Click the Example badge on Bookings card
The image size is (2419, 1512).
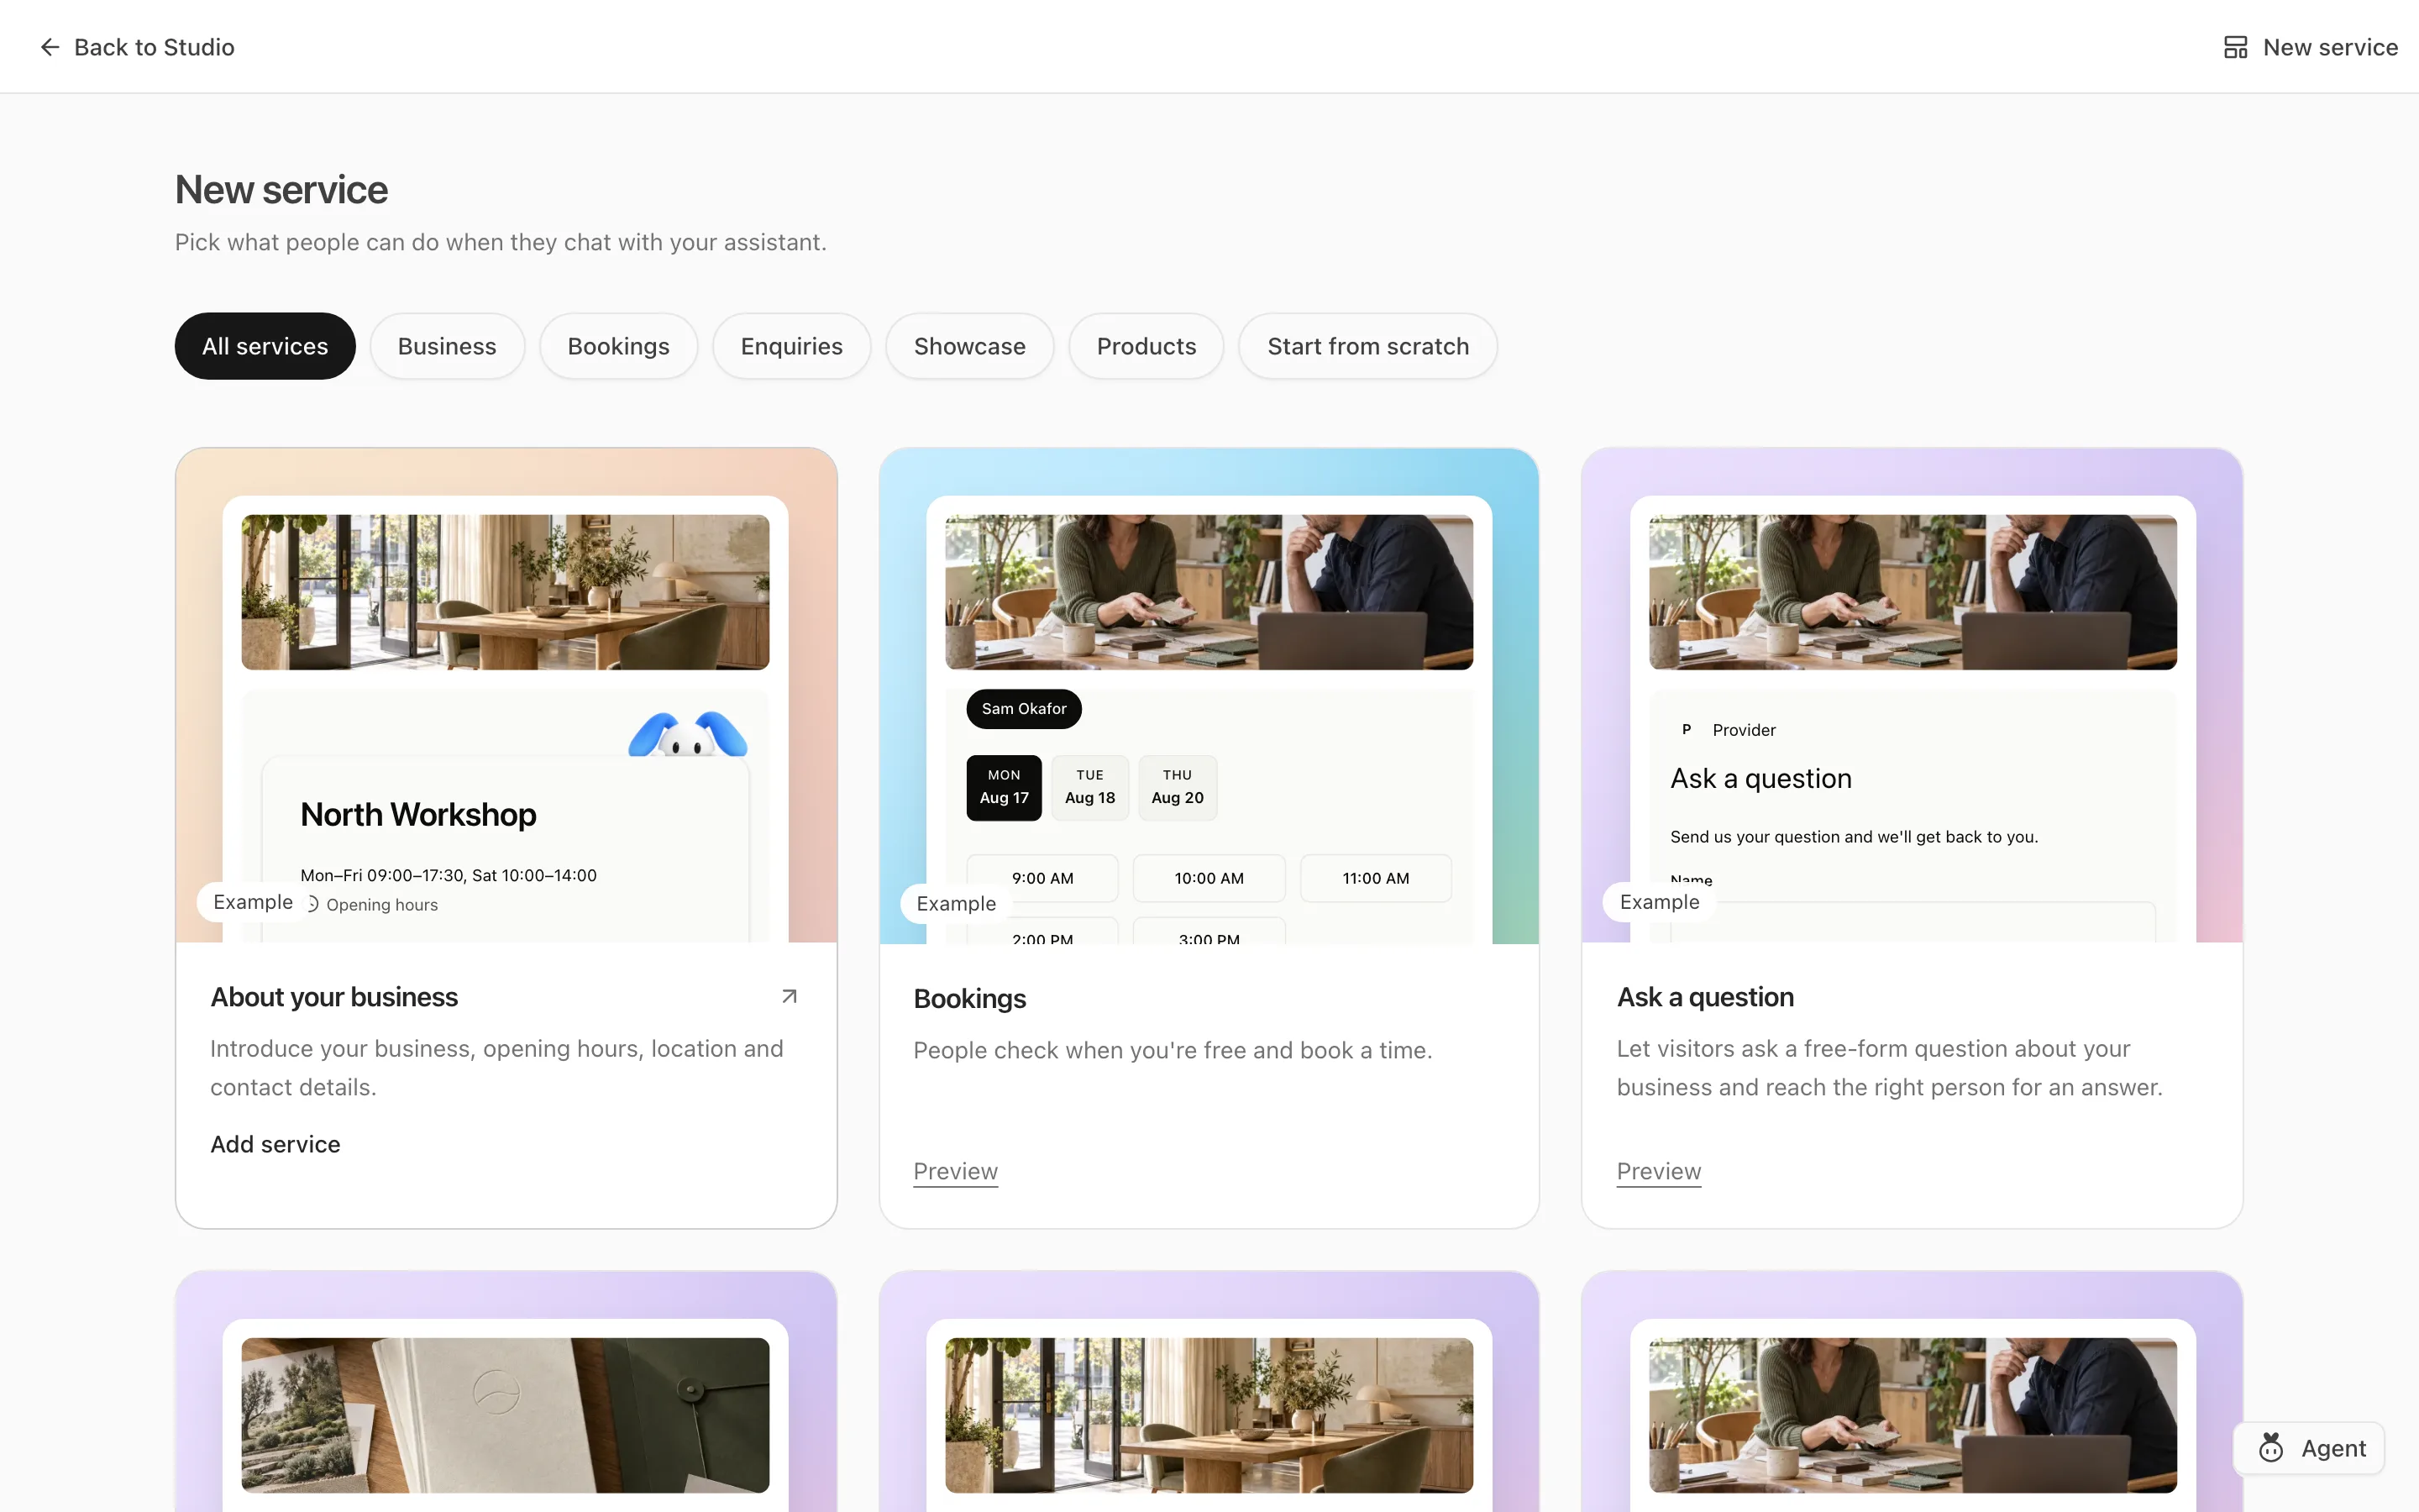pyautogui.click(x=956, y=903)
